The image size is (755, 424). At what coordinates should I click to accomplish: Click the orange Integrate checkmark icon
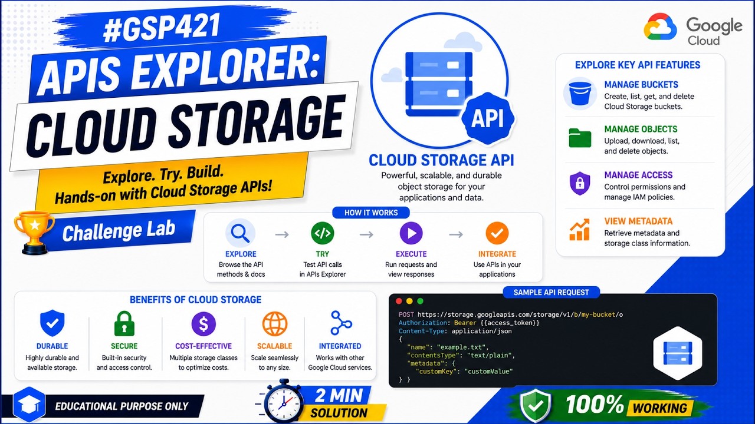(x=497, y=234)
